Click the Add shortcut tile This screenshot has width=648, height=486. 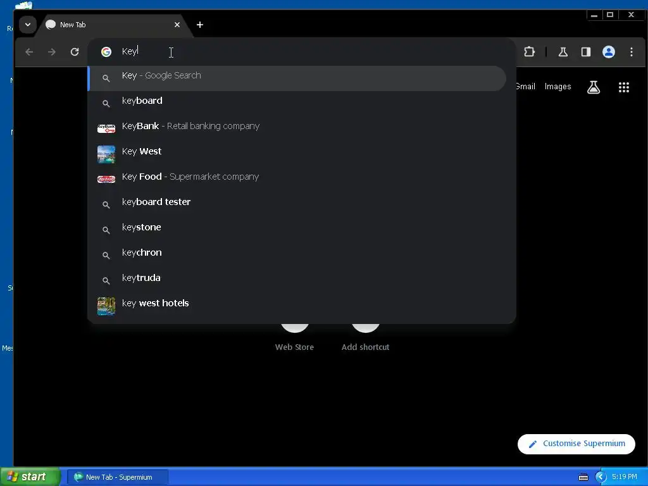click(365, 337)
